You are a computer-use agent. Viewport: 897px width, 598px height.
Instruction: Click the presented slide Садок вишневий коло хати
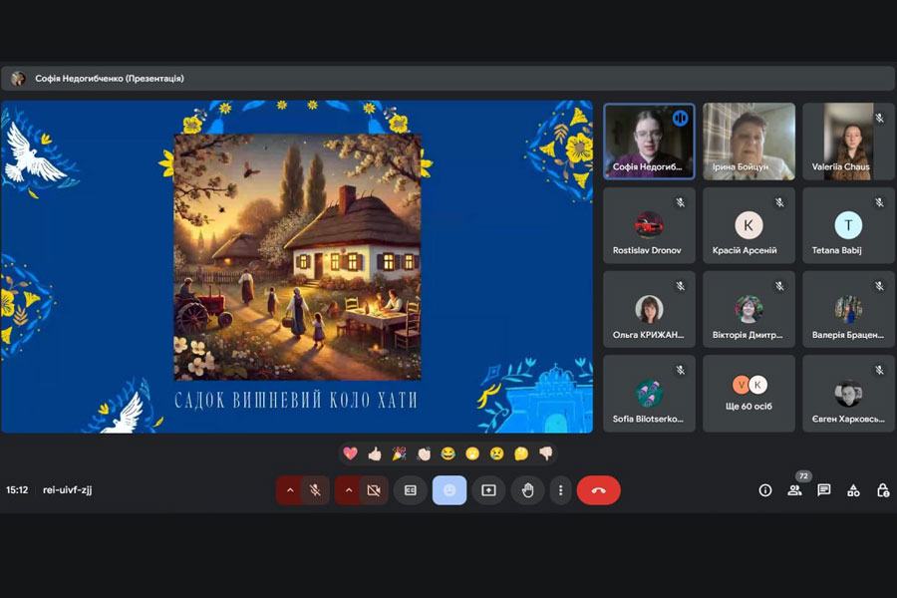click(x=297, y=267)
